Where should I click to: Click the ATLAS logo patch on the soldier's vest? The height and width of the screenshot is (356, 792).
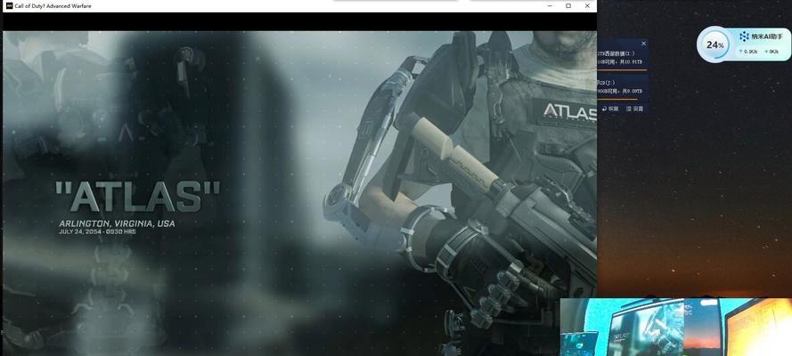[565, 112]
